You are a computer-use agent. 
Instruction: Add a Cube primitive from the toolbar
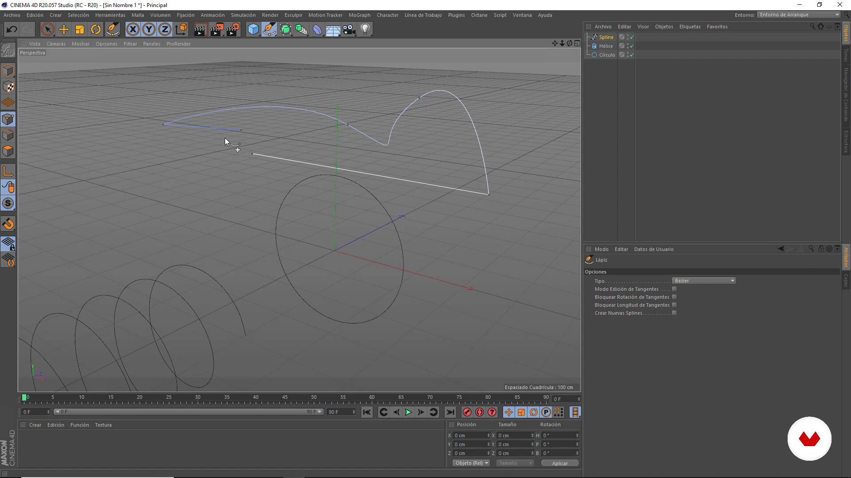coord(253,30)
